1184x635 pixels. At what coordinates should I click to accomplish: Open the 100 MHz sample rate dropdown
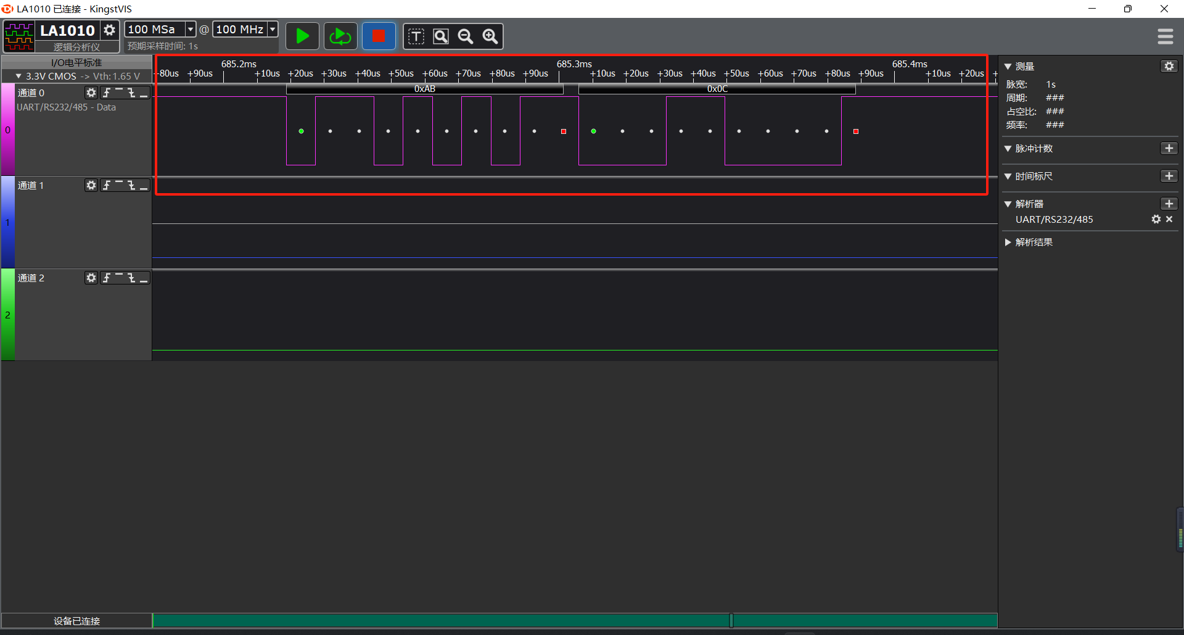[x=272, y=29]
